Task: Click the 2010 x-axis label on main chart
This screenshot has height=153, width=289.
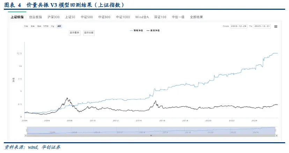Action: (93, 121)
